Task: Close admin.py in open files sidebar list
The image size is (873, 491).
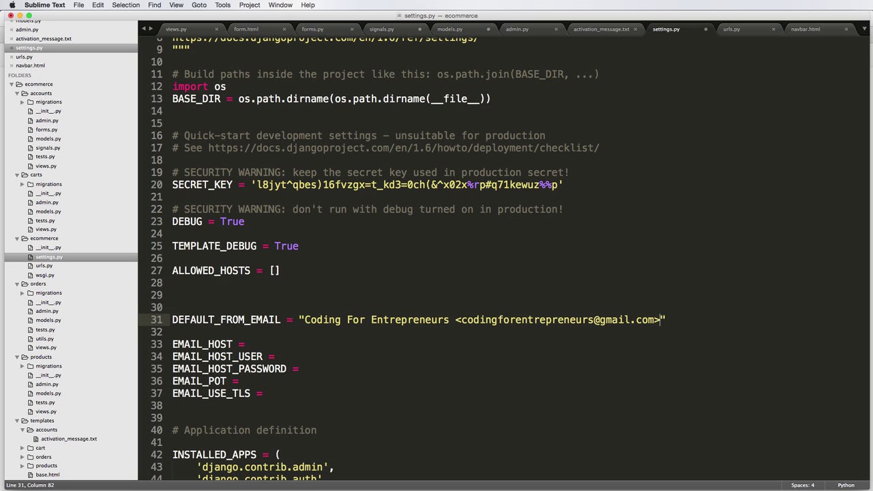Action: 10,29
